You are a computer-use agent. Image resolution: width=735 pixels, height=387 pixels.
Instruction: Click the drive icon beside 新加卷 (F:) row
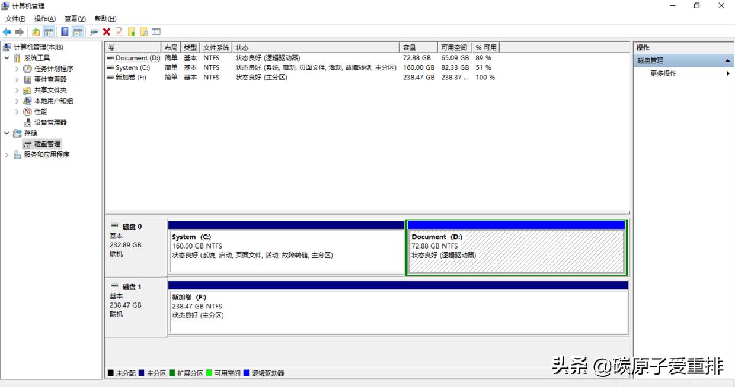point(110,77)
